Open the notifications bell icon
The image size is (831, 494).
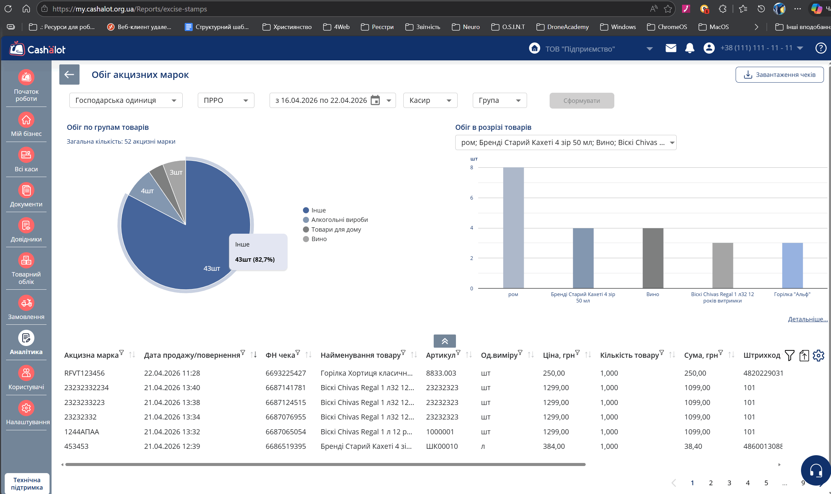(689, 48)
